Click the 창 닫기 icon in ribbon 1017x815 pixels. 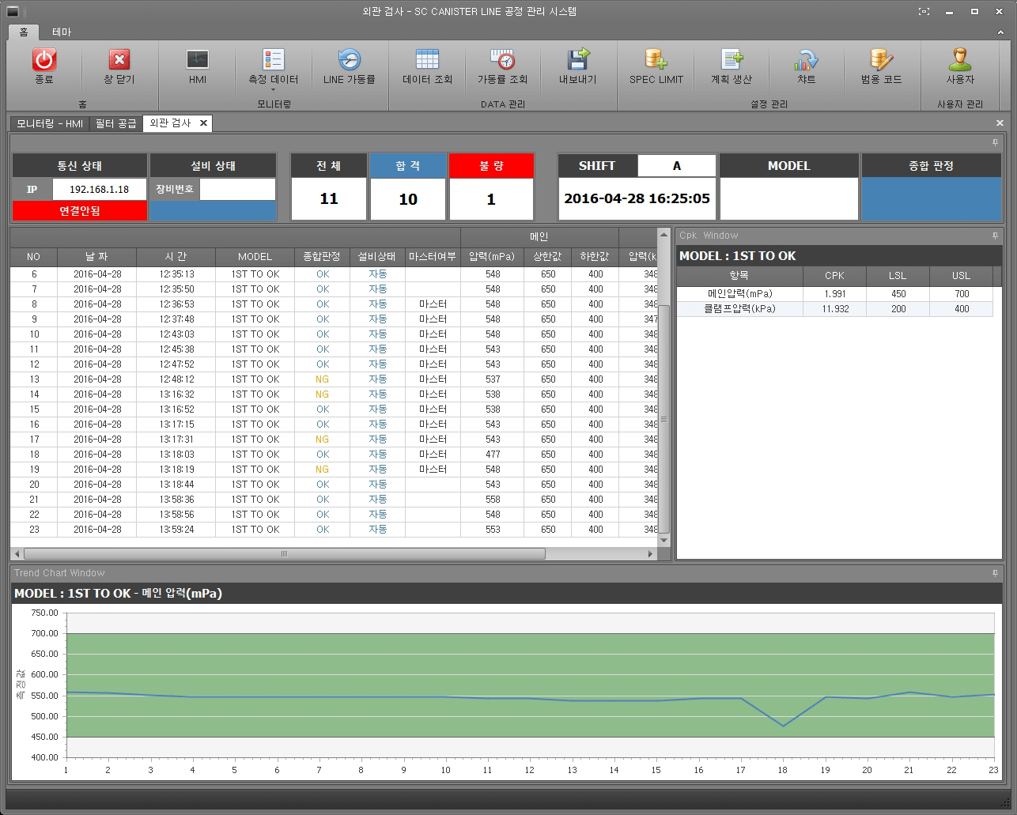(119, 61)
